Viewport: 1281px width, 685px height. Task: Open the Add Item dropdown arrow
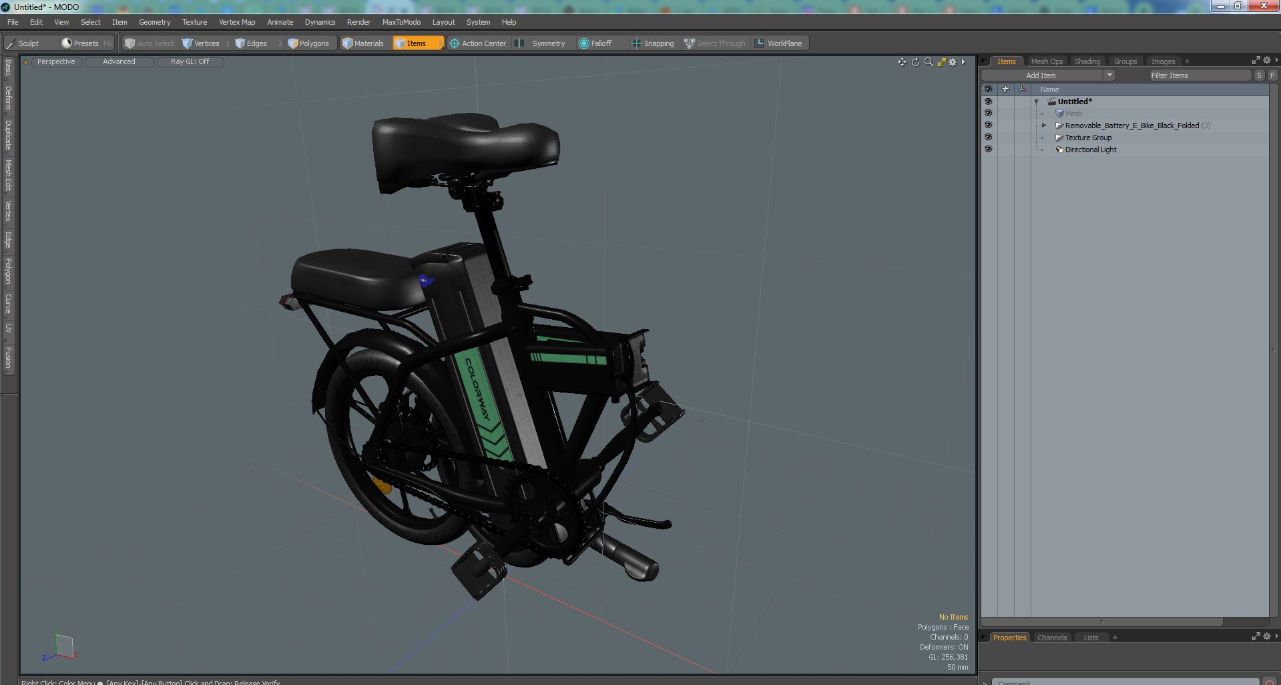point(1109,75)
